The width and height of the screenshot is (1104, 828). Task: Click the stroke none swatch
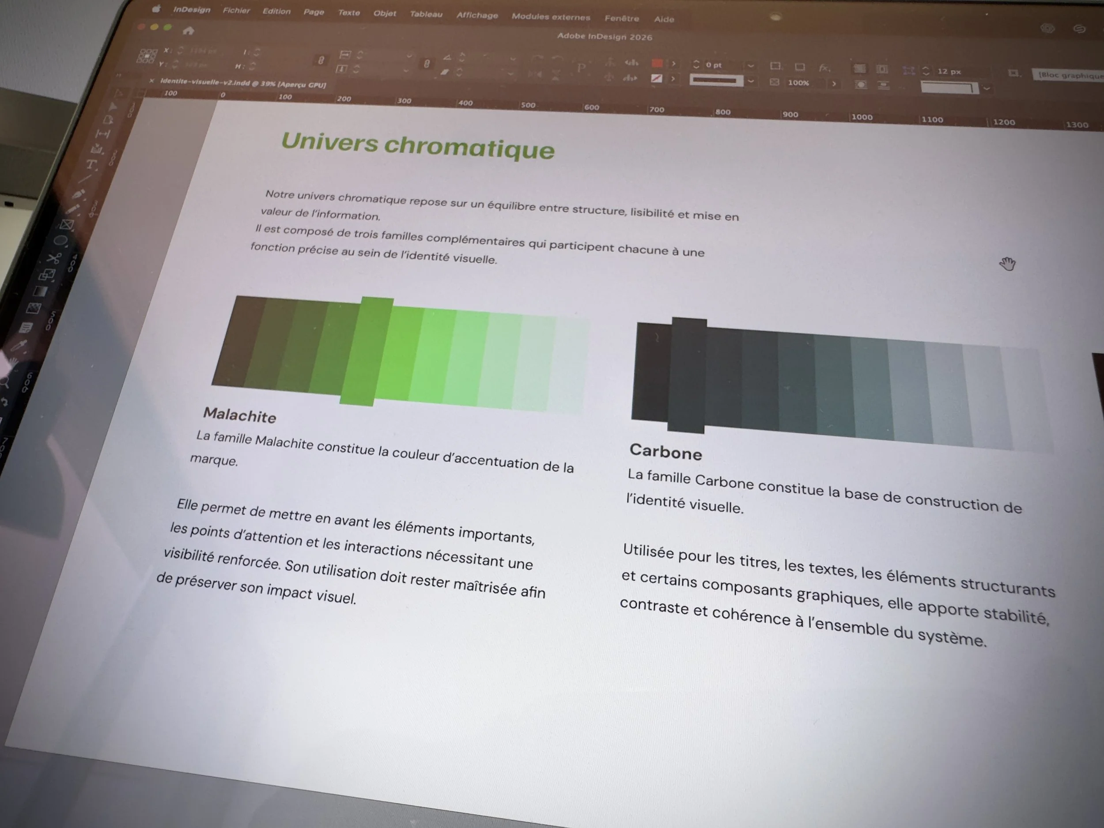[657, 78]
